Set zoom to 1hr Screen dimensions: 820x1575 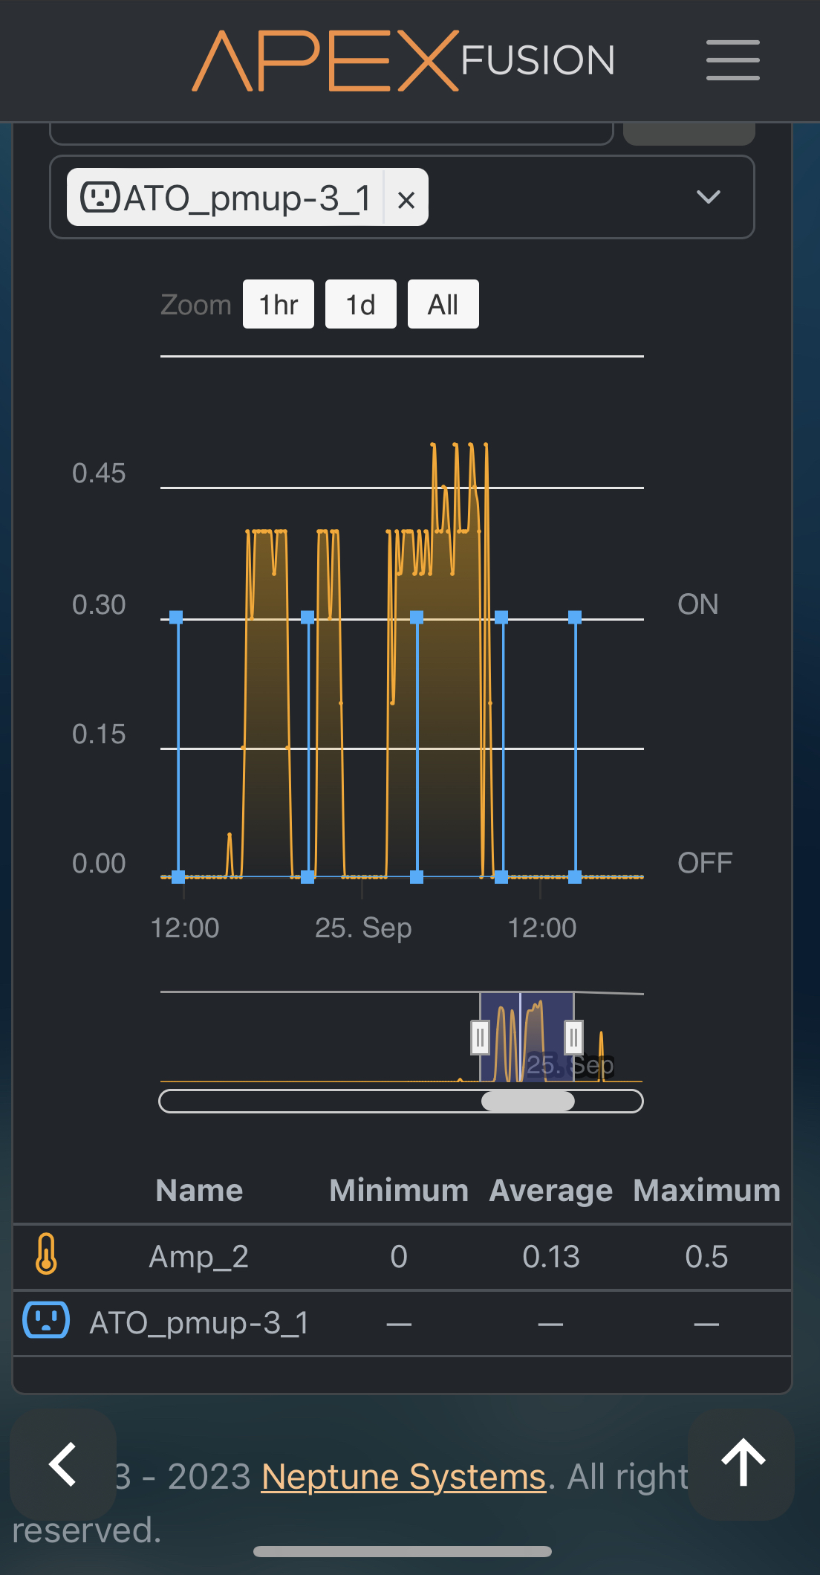tap(278, 305)
